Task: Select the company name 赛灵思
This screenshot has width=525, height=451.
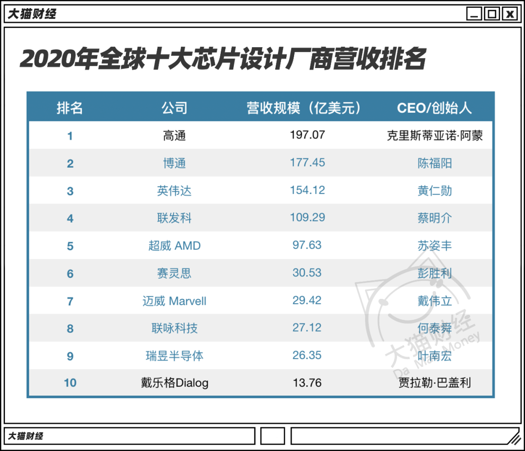Action: (x=175, y=273)
